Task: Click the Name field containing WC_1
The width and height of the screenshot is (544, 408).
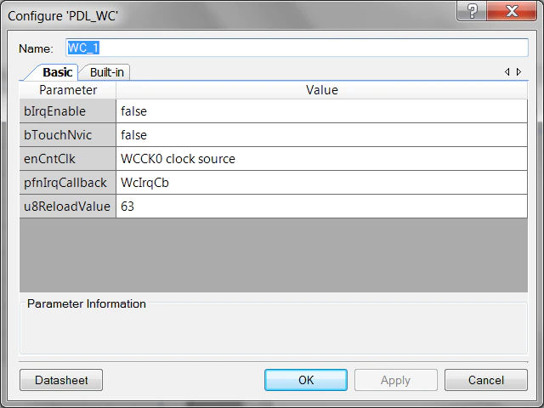Action: (x=297, y=48)
